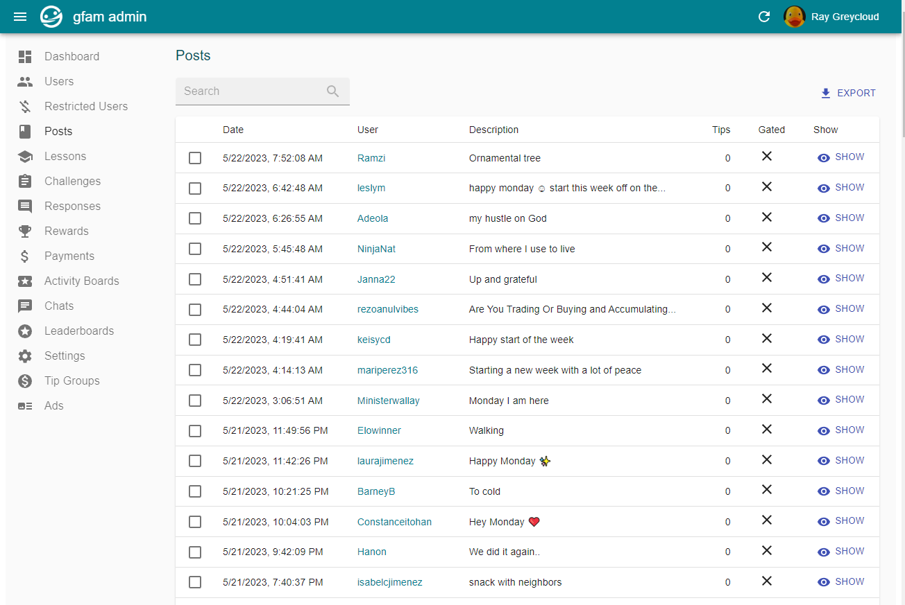Sort by the Tips column header
Screen dimensions: 905x605
(x=721, y=130)
